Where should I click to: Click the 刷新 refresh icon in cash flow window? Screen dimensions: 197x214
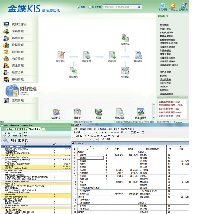coord(15,133)
